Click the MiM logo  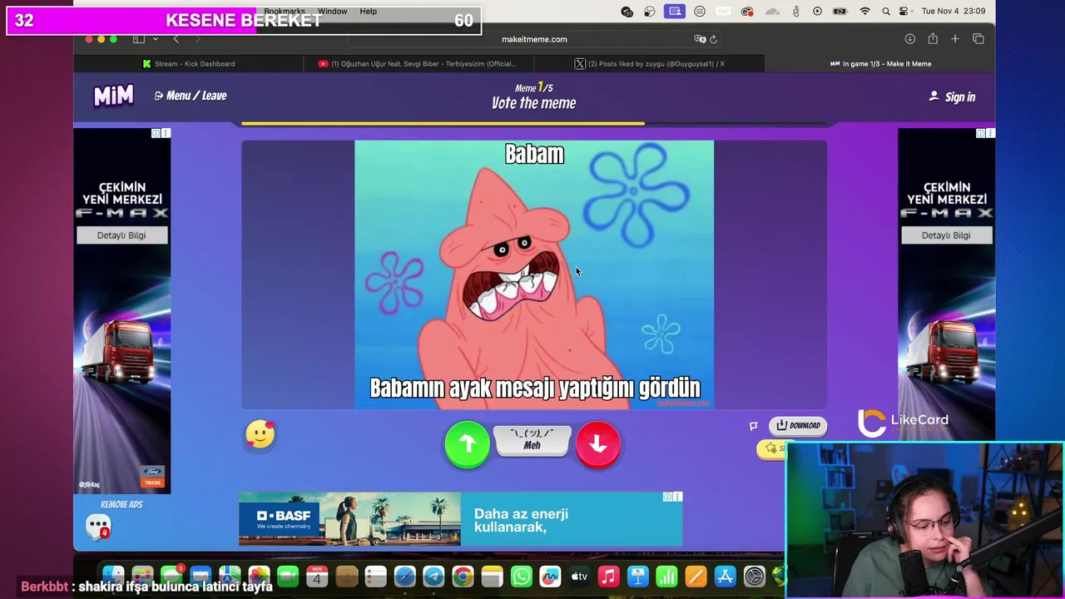click(x=114, y=96)
